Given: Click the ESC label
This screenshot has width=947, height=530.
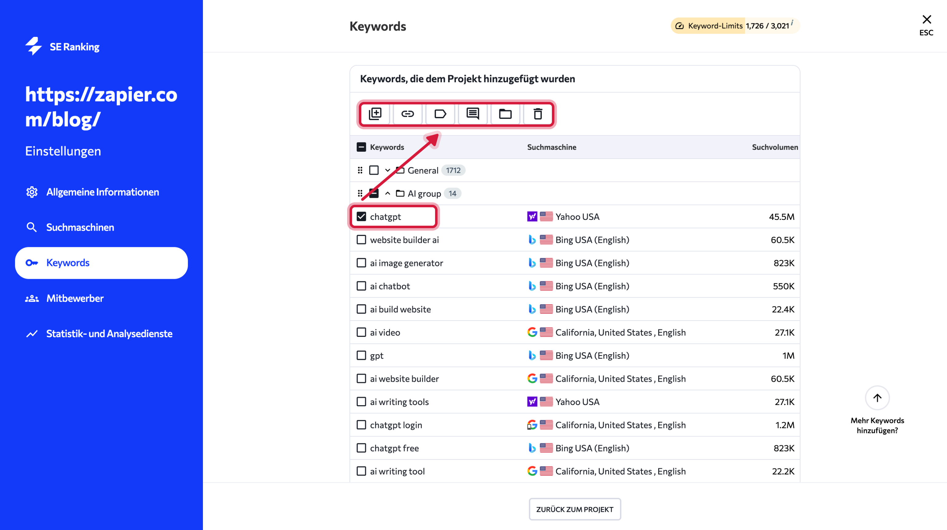Looking at the screenshot, I should coord(926,33).
